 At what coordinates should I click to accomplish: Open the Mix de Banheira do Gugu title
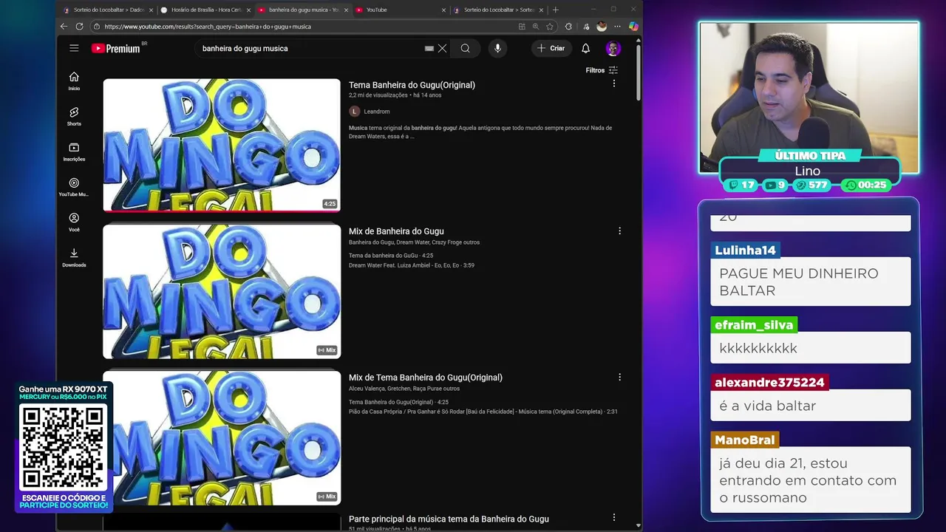(396, 231)
